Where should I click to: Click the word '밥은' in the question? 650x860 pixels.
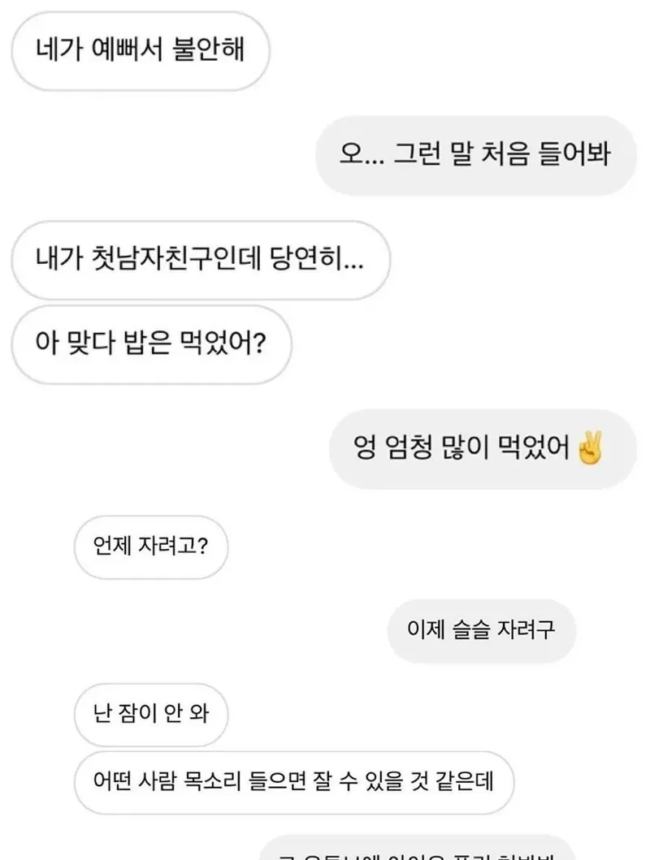coord(148,344)
